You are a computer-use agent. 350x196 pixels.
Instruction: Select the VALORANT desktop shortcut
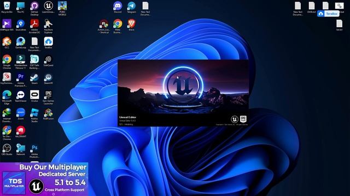pyautogui.click(x=21, y=132)
